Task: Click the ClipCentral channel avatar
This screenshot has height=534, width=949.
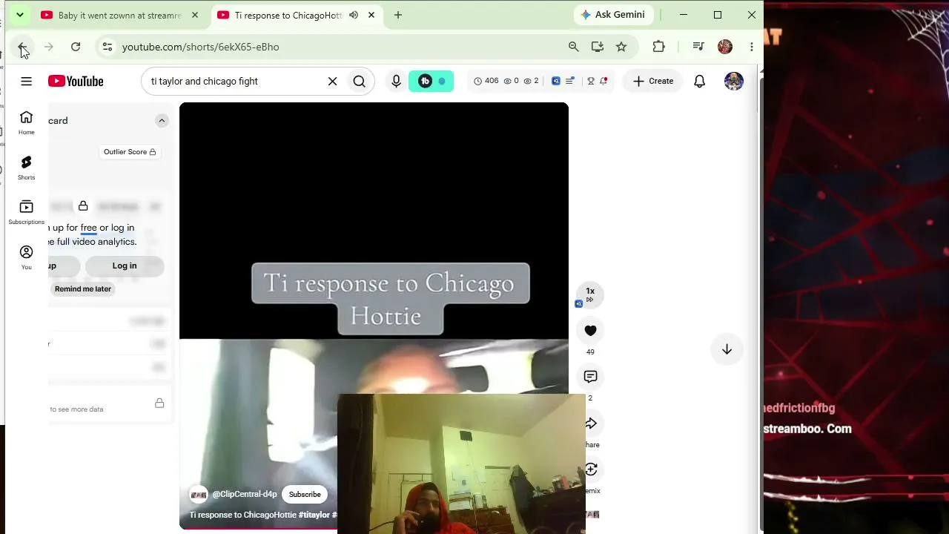Action: [x=198, y=495]
